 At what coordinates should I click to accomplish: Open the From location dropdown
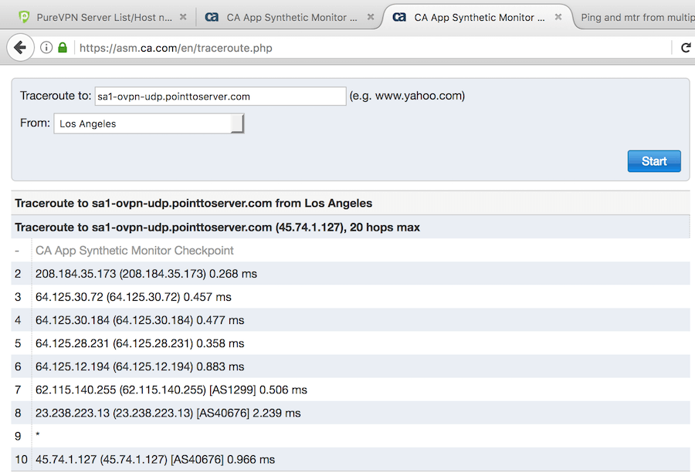coord(149,123)
